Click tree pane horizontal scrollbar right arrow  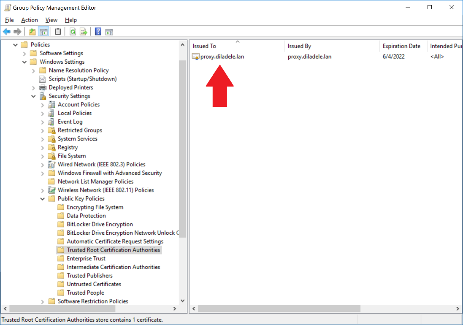[174, 309]
